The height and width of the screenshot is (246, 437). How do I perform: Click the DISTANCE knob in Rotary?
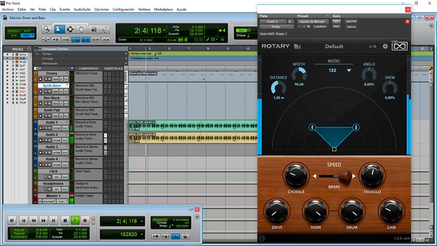279,87
